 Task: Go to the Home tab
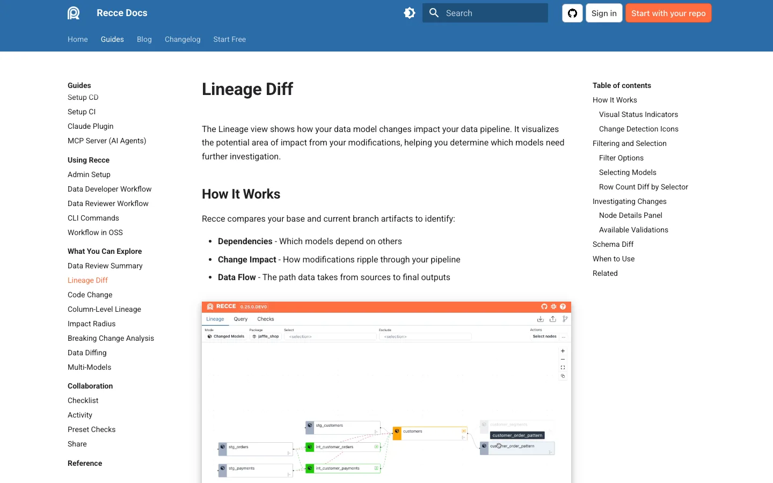tap(78, 39)
